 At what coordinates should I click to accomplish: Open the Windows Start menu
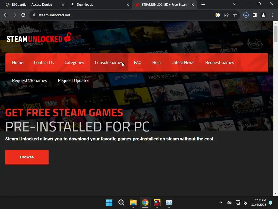(x=109, y=202)
